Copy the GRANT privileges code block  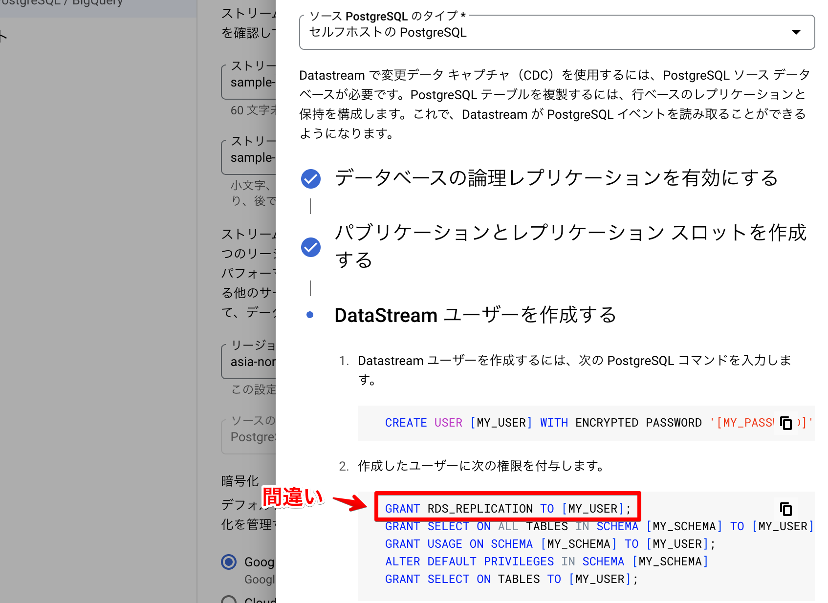786,509
